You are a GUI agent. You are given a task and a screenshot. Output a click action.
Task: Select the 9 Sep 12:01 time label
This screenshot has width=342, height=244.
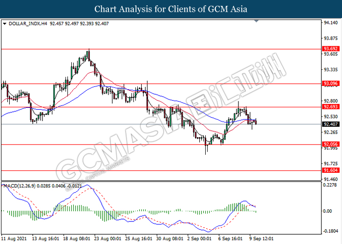[x=261, y=239]
